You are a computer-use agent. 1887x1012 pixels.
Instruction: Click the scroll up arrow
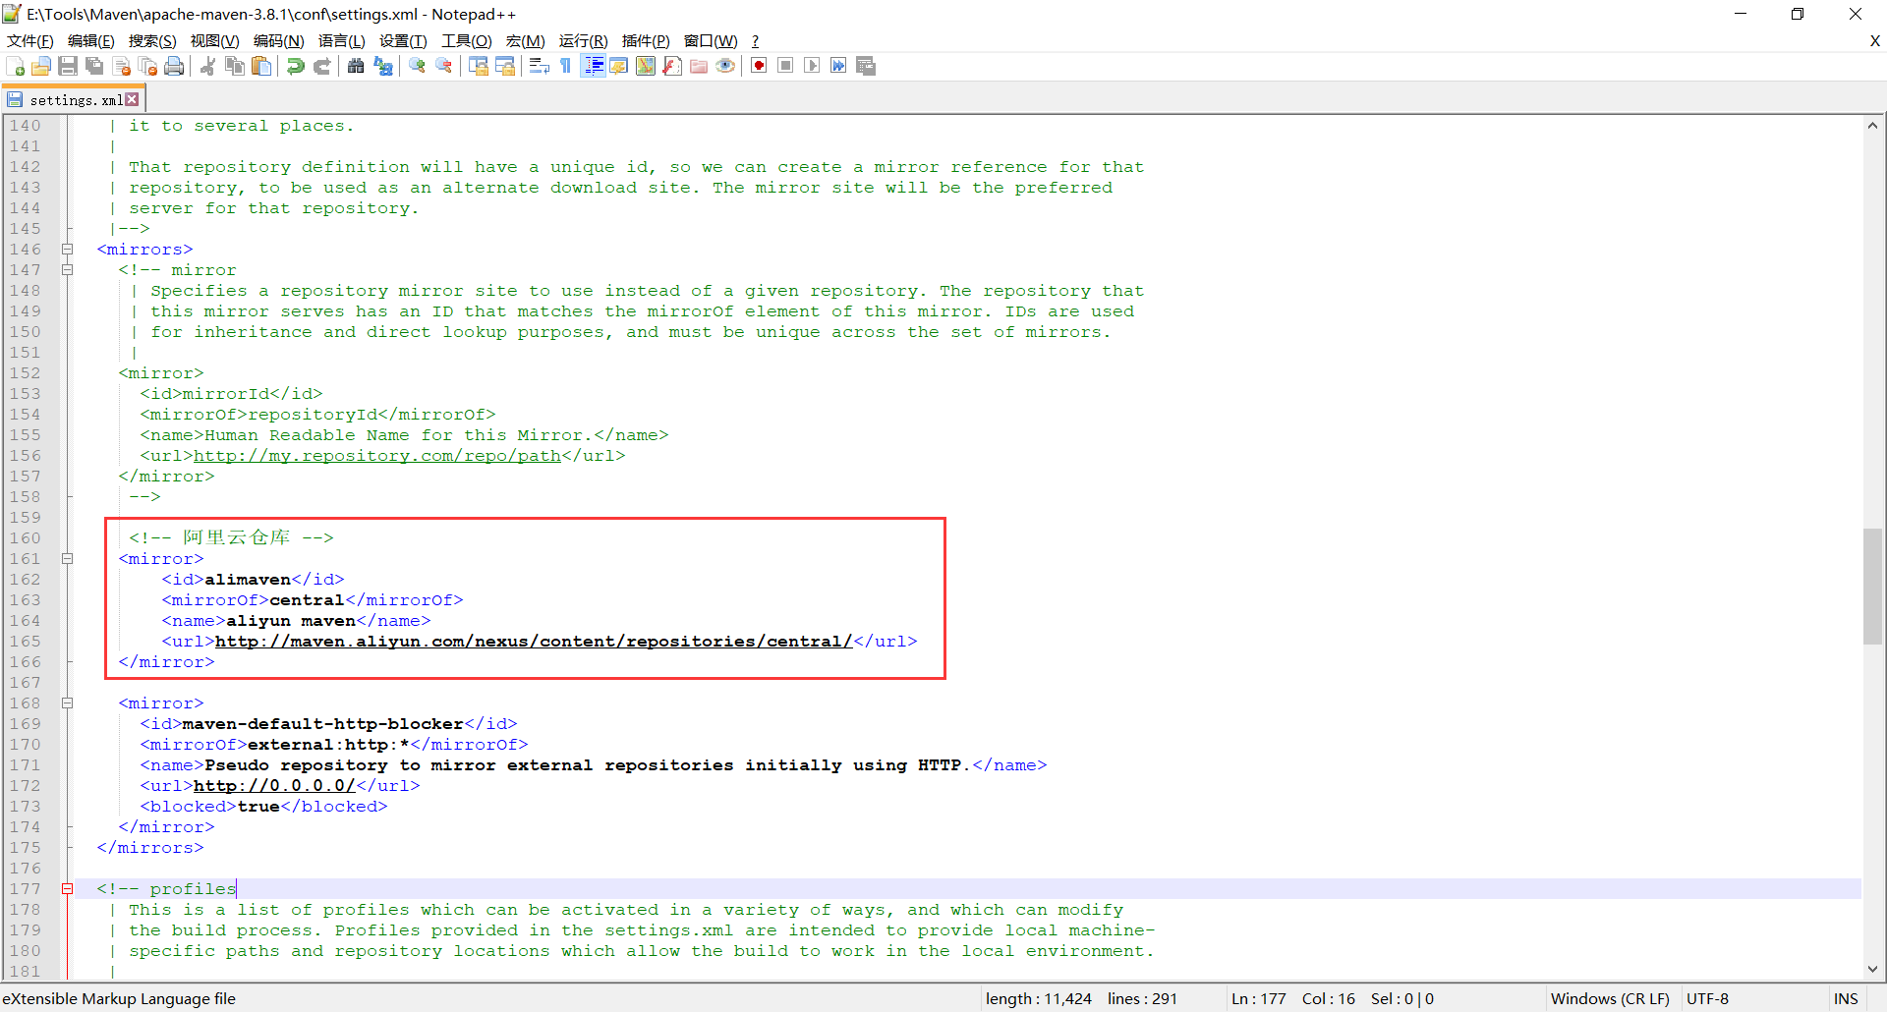tap(1872, 126)
